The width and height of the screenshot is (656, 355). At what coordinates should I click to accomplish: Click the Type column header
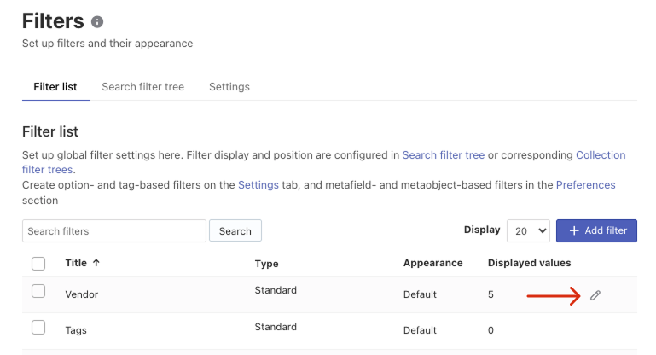(266, 264)
